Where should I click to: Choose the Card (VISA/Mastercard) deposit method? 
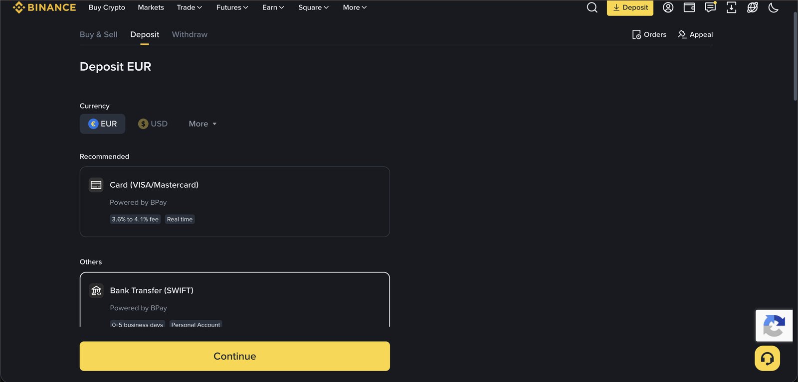coord(234,202)
